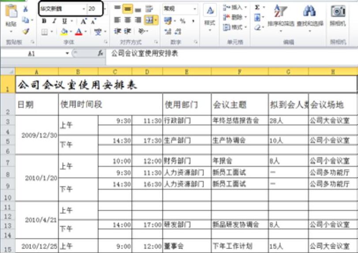Toggle Italic formatting
Image resolution: width=358 pixels, height=253 pixels.
[x=54, y=21]
